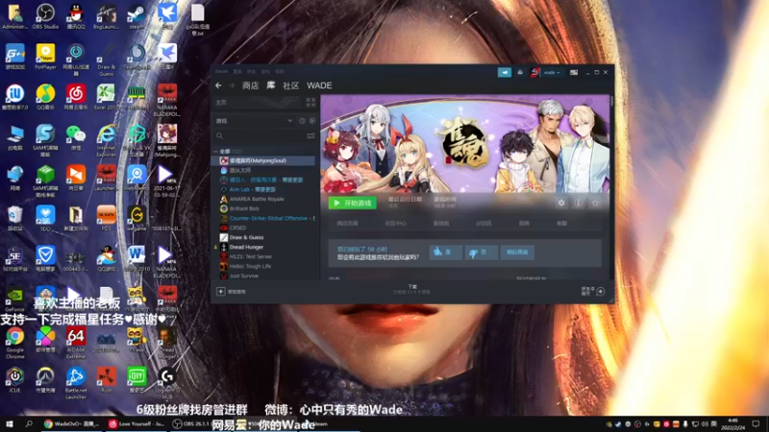769x432 pixels.
Task: Select the PotPlayer desktop icon
Action: pyautogui.click(x=45, y=57)
